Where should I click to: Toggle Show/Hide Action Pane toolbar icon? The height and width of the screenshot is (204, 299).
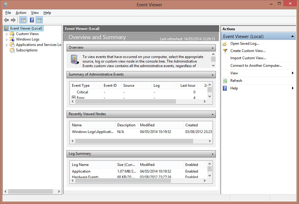pyautogui.click(x=39, y=20)
